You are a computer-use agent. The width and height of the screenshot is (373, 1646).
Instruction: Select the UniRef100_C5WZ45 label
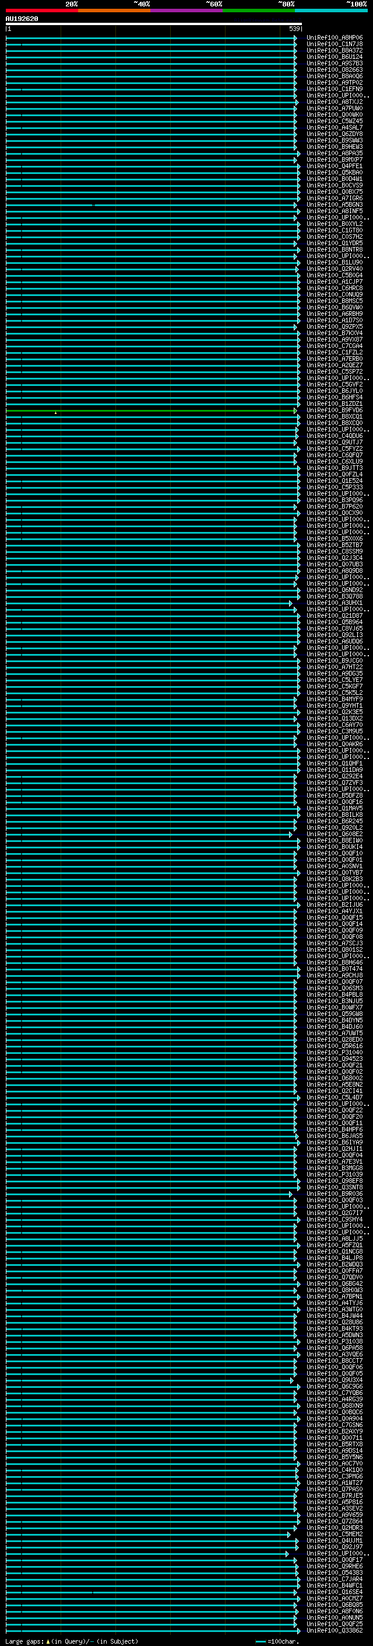[335, 121]
